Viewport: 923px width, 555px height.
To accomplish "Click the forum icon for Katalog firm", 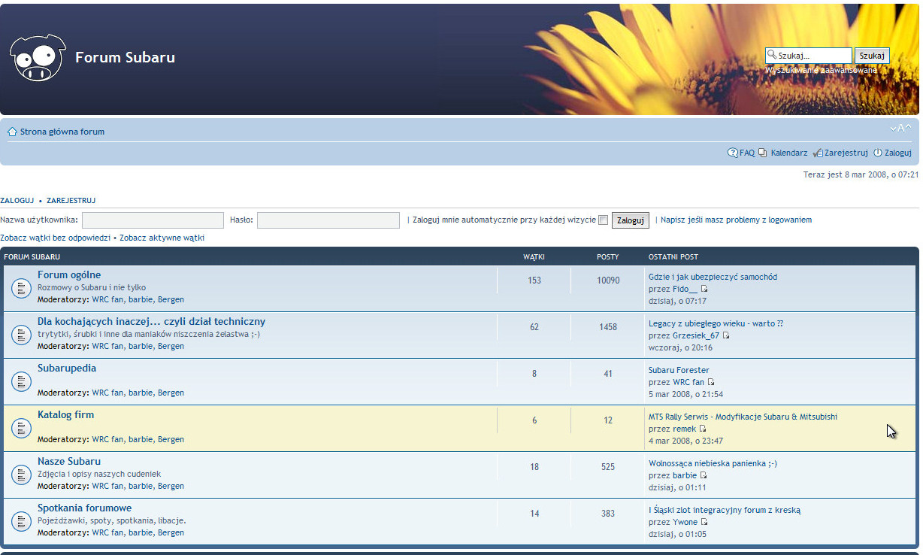I will (x=21, y=428).
